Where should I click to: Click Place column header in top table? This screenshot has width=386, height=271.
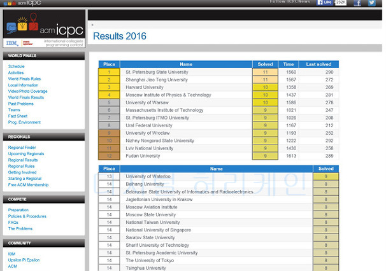[110, 64]
